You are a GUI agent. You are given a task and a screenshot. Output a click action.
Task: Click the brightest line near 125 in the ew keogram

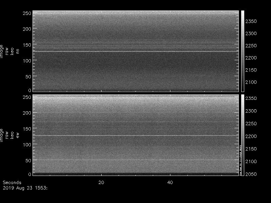[135, 136]
